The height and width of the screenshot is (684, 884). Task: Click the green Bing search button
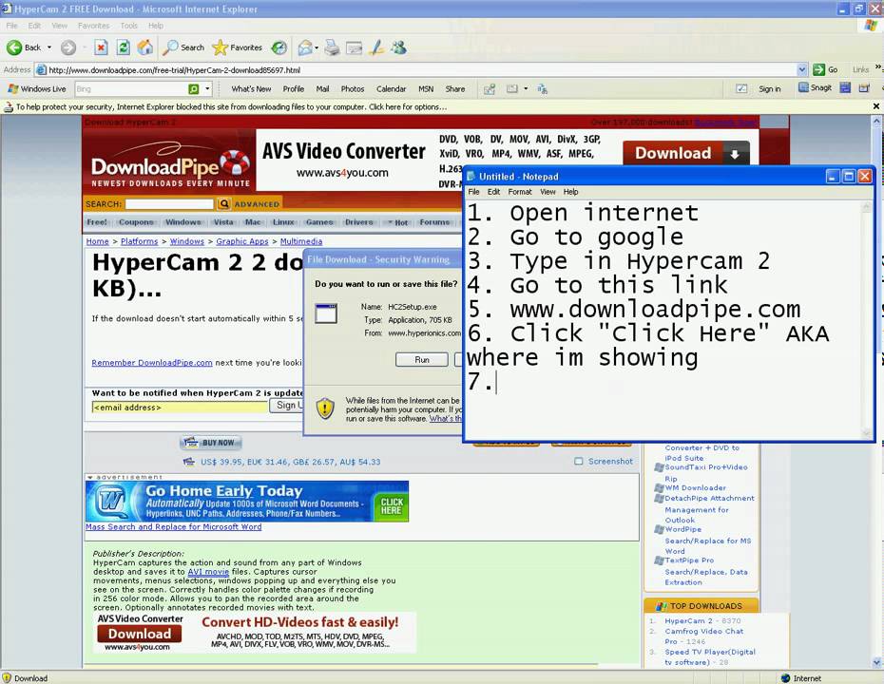pyautogui.click(x=193, y=89)
